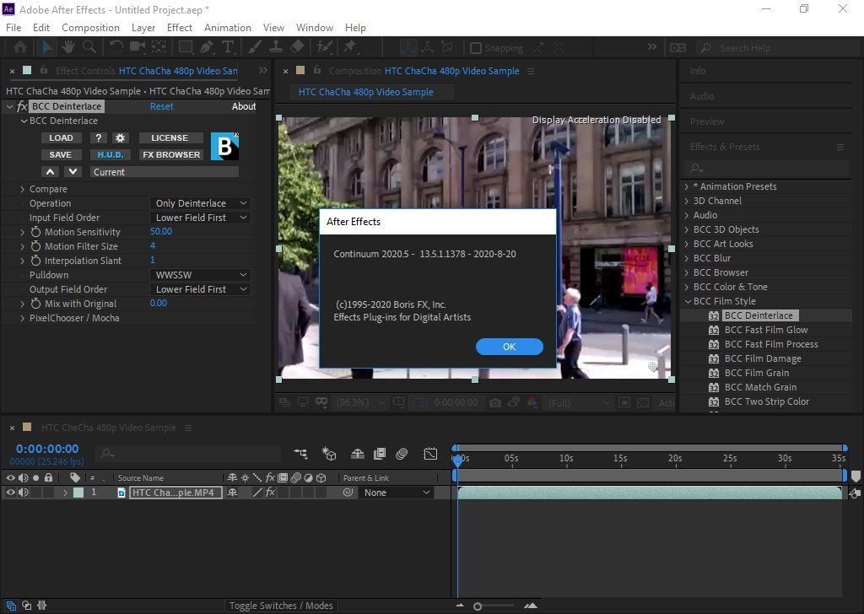Image resolution: width=864 pixels, height=614 pixels.
Task: Hide video of HTC ChaCha layer
Action: coord(11,493)
